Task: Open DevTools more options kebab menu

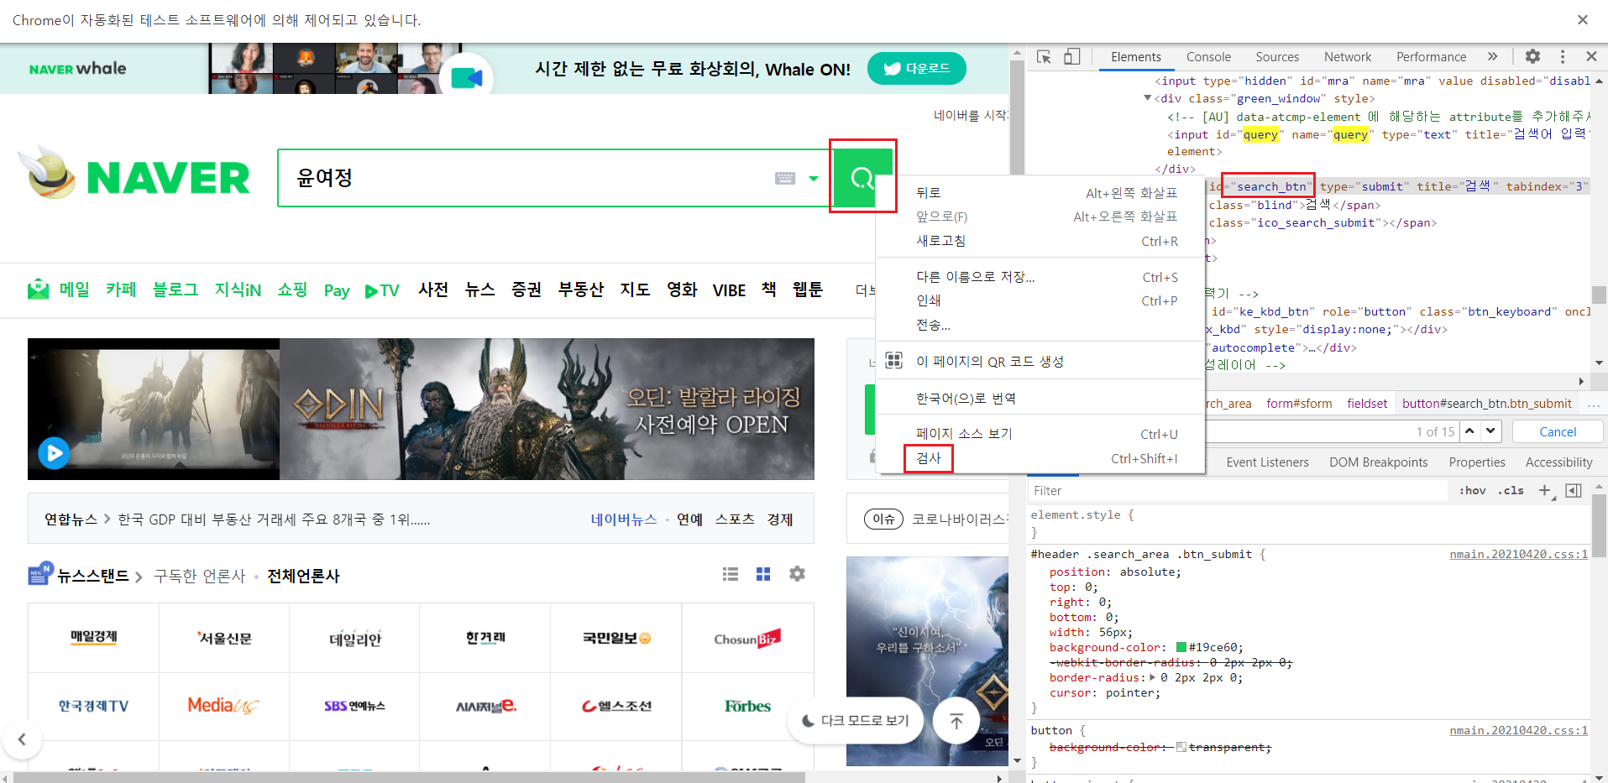Action: pyautogui.click(x=1563, y=56)
